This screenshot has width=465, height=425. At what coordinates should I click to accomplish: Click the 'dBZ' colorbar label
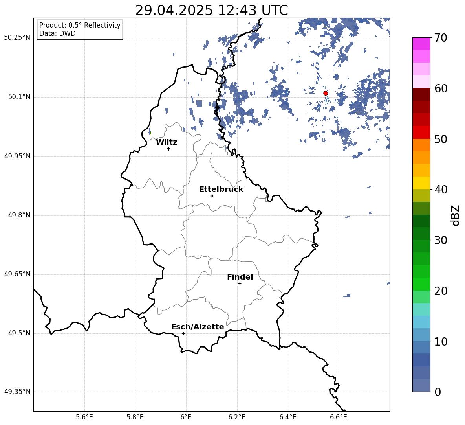[x=456, y=215]
